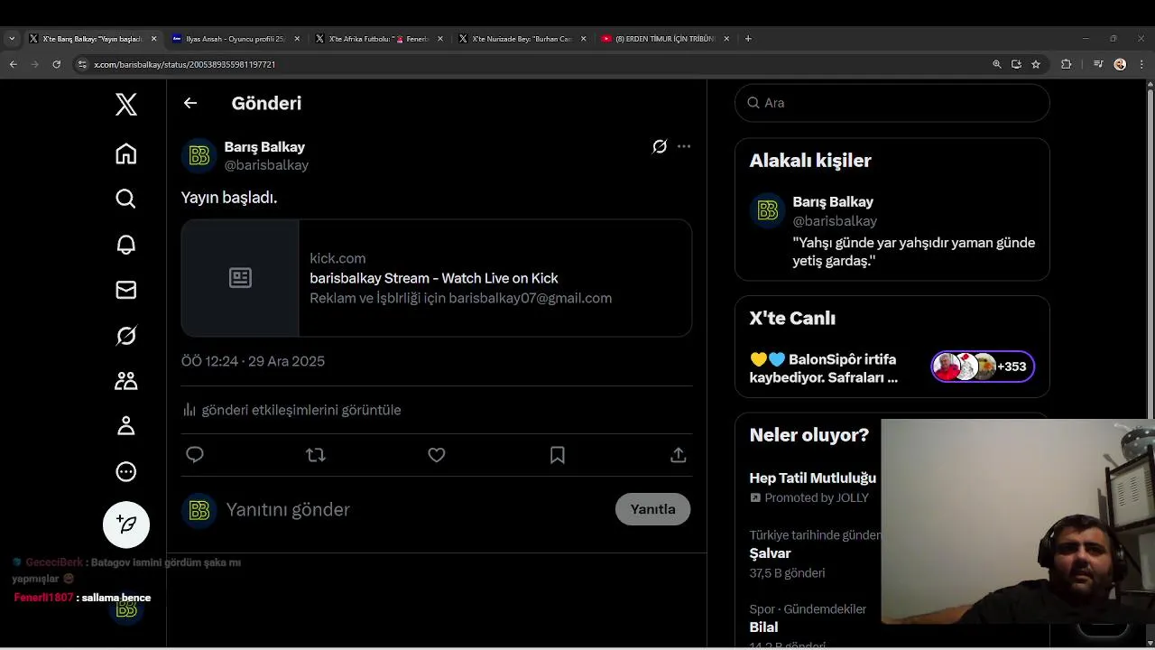
Task: Switch to X'te Afrika Futbolu tab
Action: tap(379, 39)
